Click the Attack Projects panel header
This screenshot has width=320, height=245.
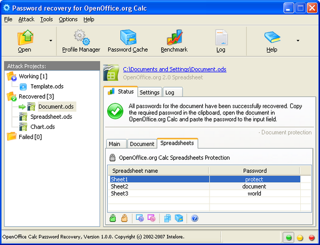click(x=52, y=66)
